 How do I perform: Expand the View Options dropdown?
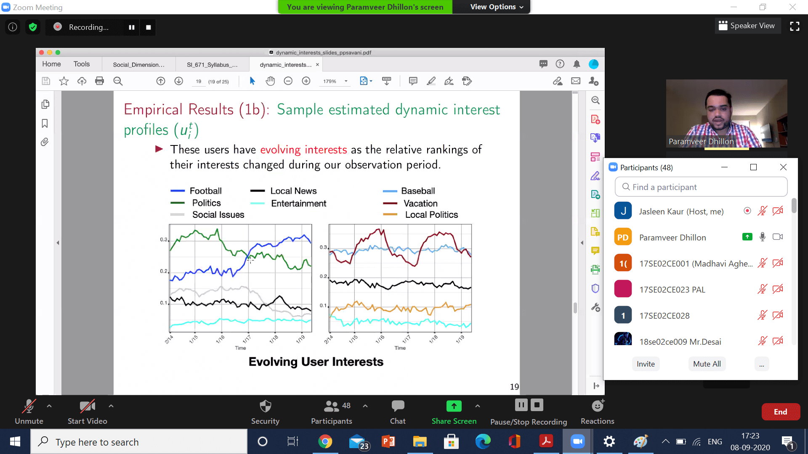click(x=497, y=7)
